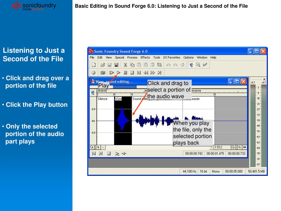Click total length 00:00:05.000 in status bar
The width and height of the screenshot is (281, 211).
[x=234, y=171]
